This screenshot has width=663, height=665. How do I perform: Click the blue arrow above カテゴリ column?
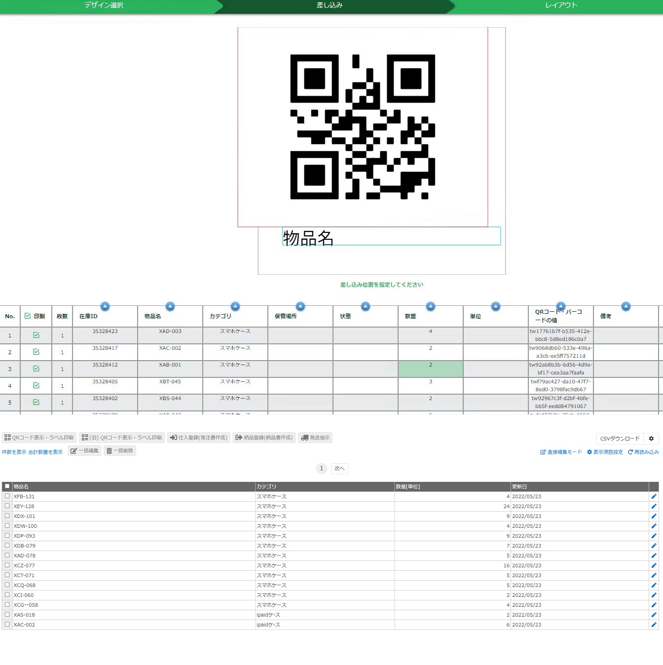(235, 306)
